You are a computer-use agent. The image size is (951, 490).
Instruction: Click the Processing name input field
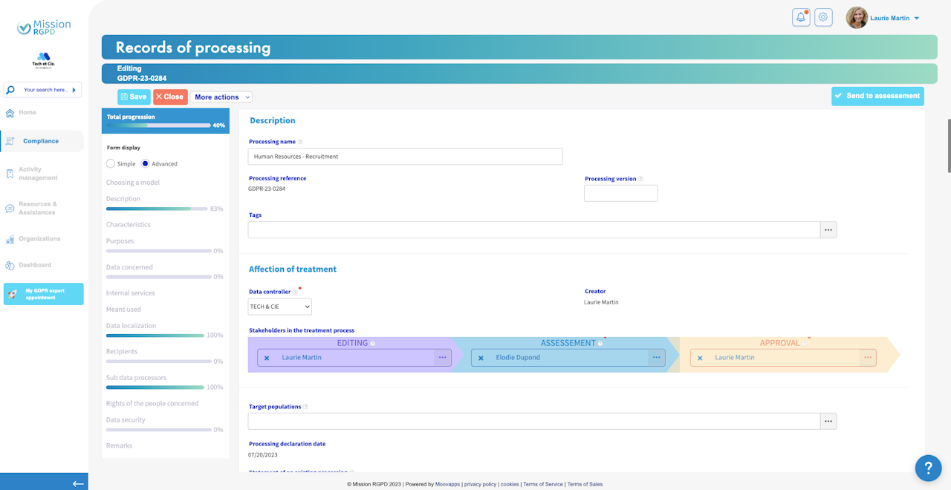(x=405, y=157)
